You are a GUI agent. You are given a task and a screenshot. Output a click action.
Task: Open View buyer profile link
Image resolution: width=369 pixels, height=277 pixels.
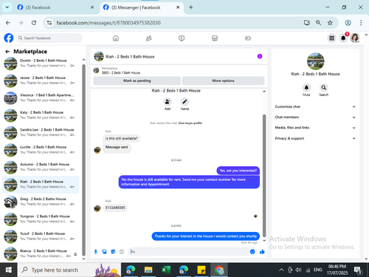190,123
